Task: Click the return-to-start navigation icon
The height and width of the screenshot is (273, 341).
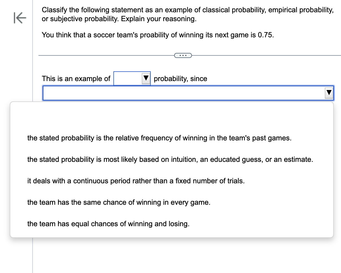Action: coord(20,18)
